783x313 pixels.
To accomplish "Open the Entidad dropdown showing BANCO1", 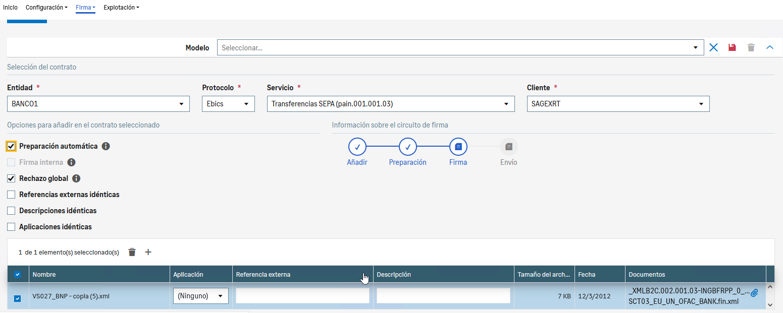I will [98, 104].
